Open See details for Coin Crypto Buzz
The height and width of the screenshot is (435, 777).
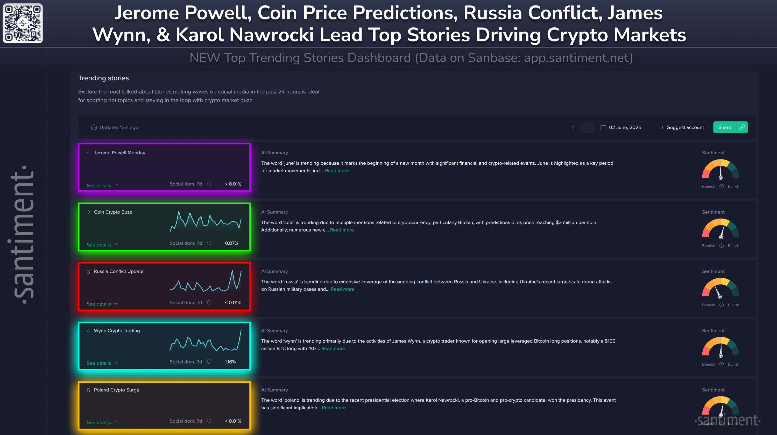click(x=102, y=245)
